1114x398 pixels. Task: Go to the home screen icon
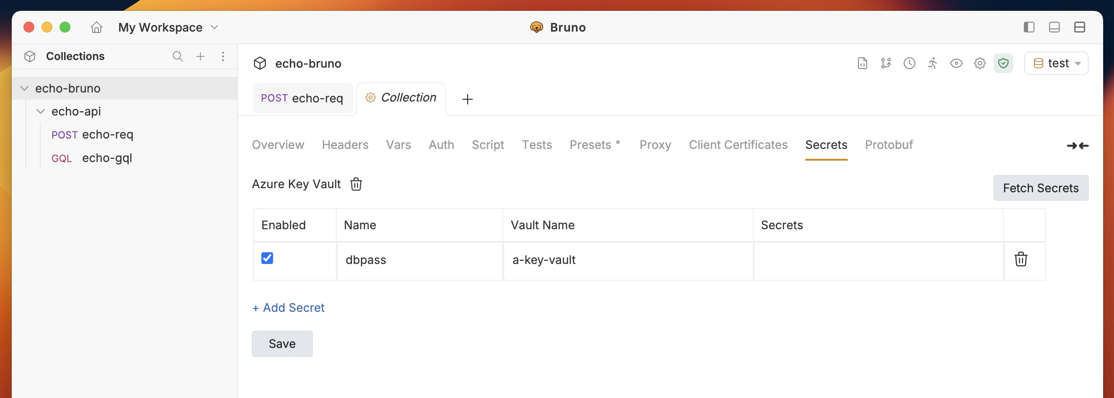97,28
